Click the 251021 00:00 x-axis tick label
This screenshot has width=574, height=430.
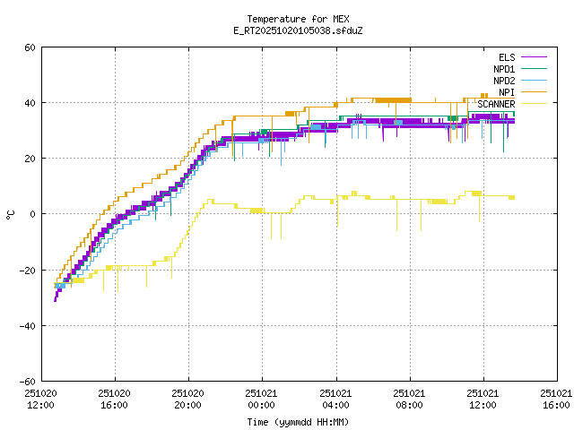coord(262,398)
